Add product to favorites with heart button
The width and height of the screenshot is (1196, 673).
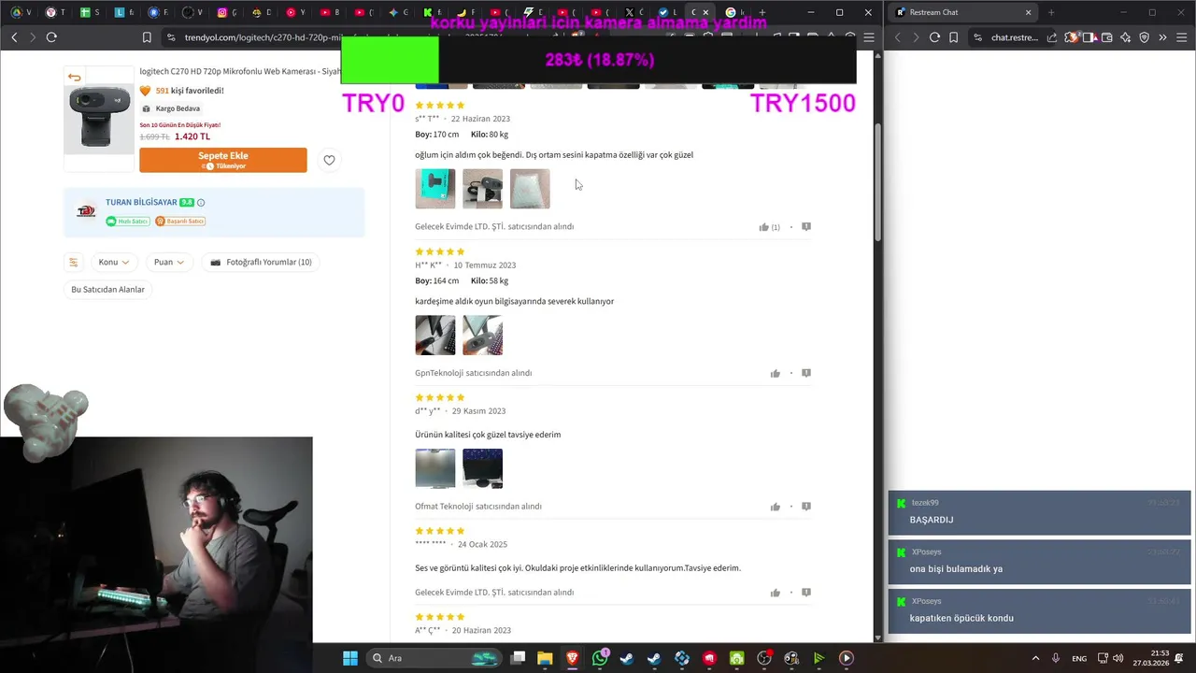coord(329,160)
